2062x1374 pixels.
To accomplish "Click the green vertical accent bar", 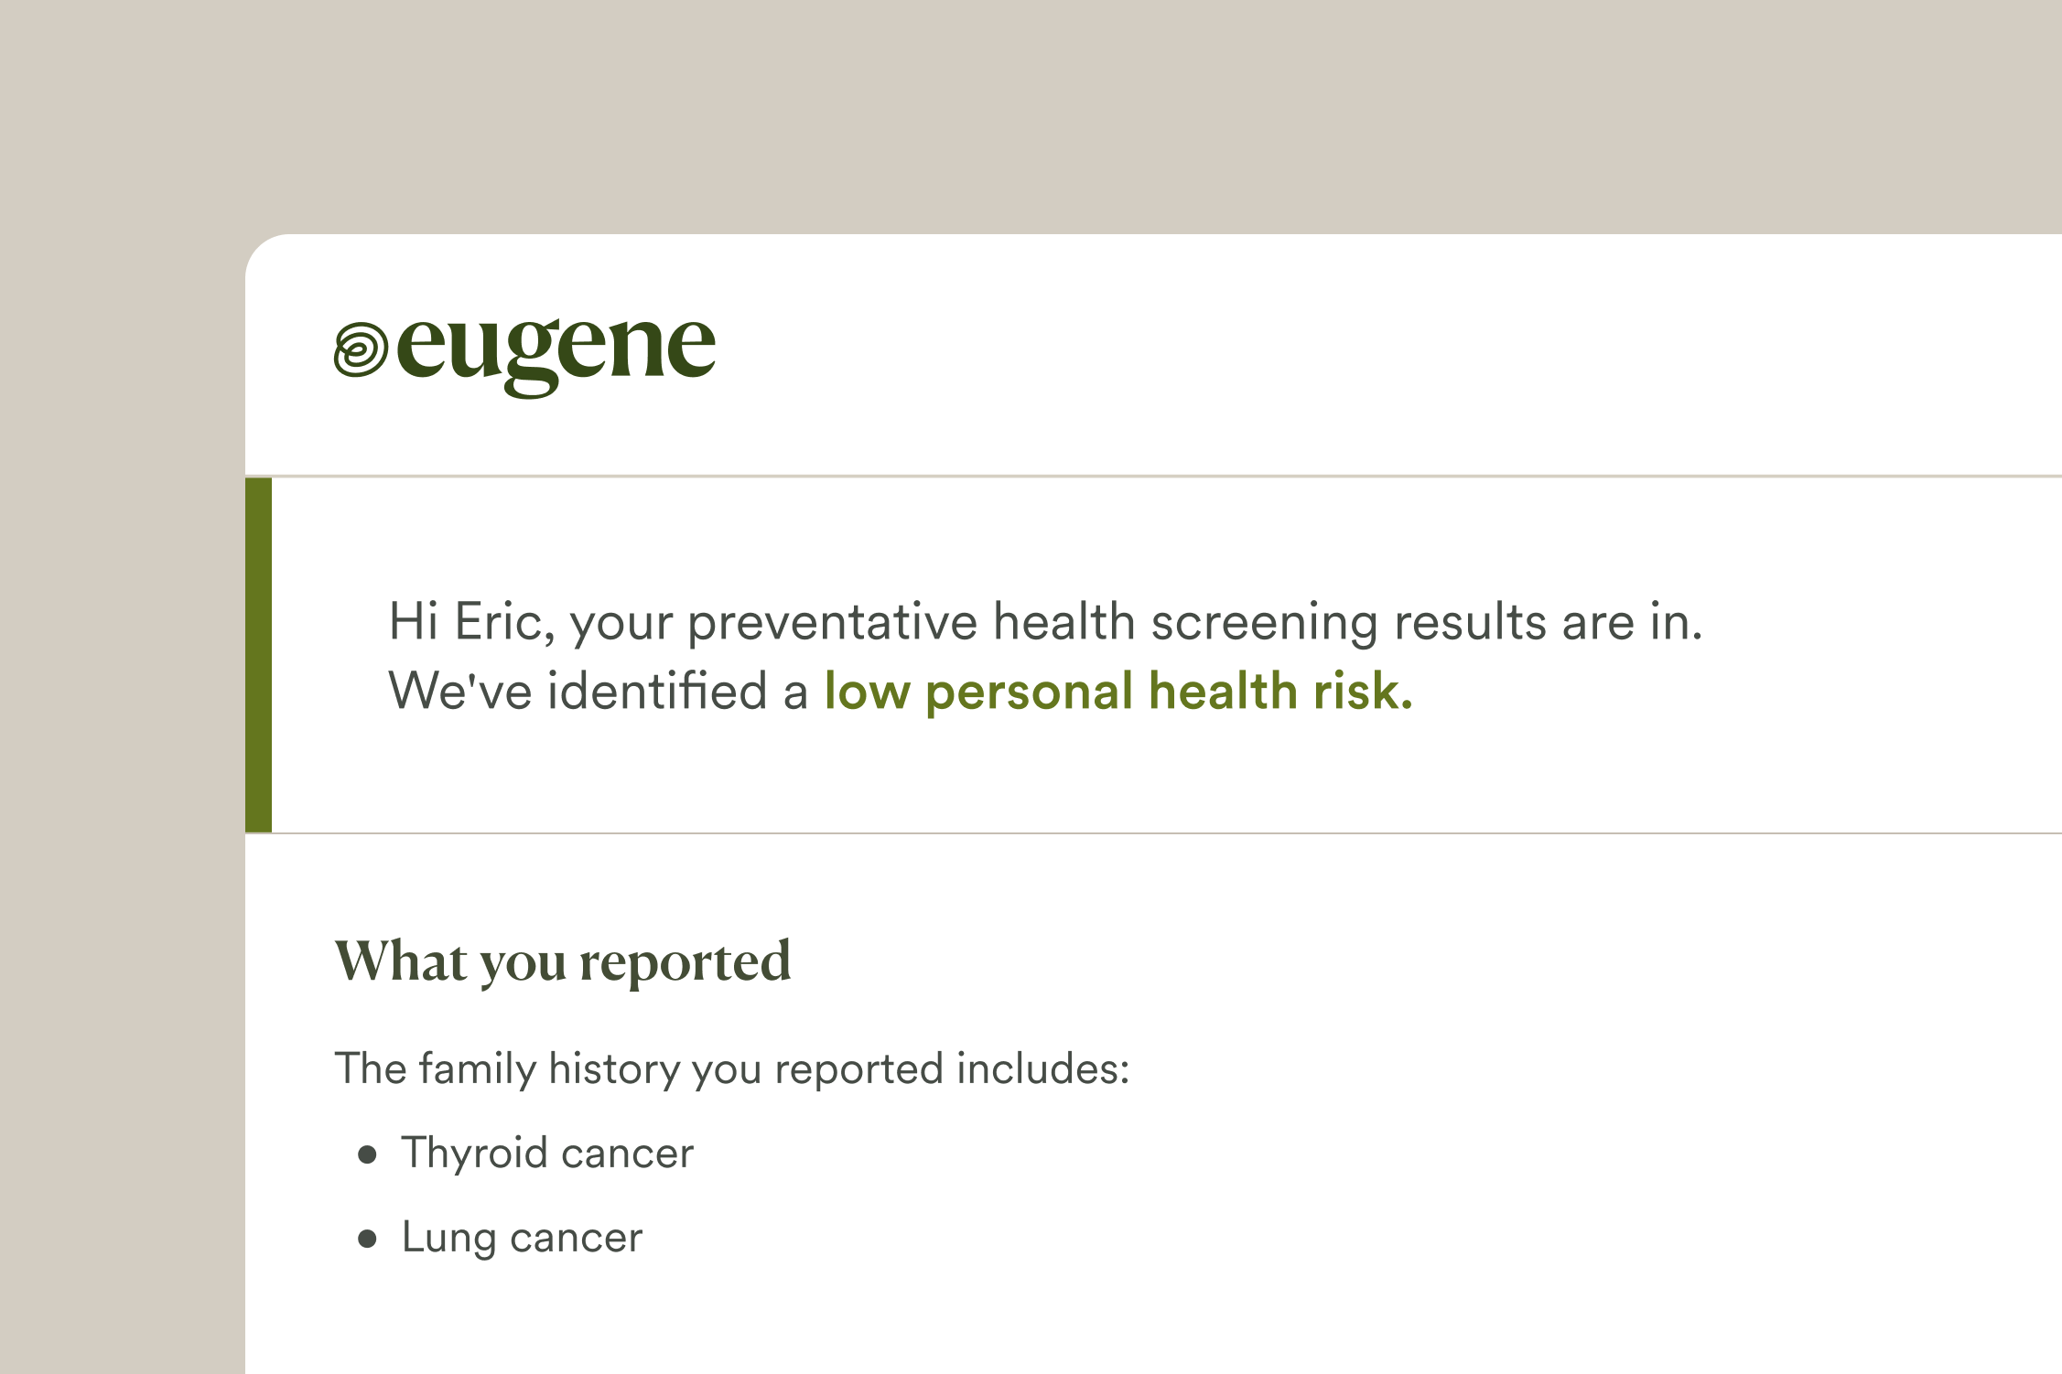I will click(x=258, y=654).
